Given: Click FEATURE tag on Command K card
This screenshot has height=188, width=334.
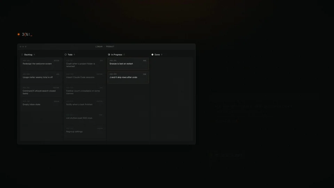Looking at the screenshot, I should [x=56, y=88].
